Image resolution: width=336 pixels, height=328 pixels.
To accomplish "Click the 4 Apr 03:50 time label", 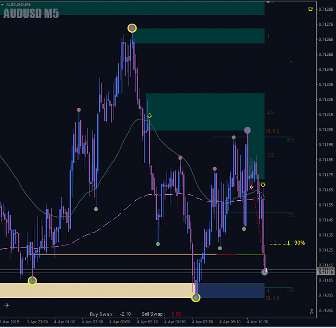I will (x=120, y=322).
